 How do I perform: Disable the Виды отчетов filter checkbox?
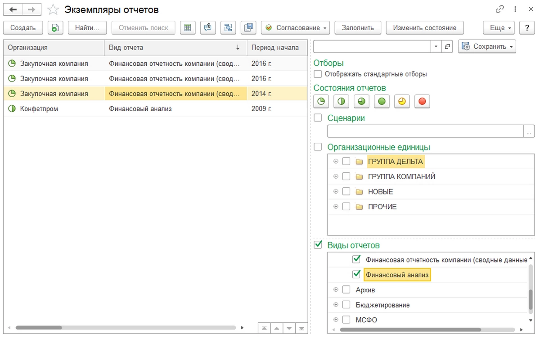point(318,245)
